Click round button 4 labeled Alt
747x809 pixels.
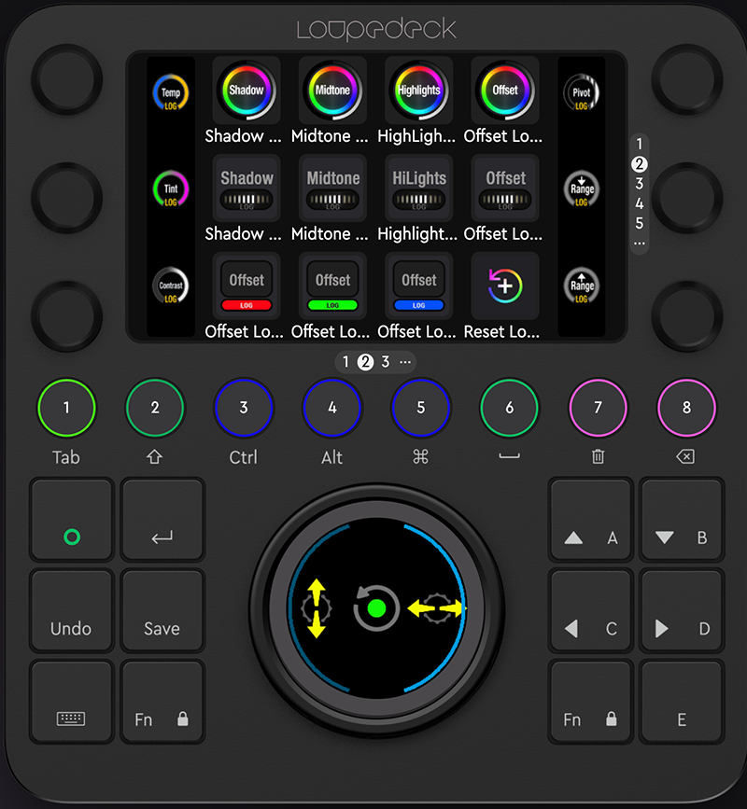332,408
